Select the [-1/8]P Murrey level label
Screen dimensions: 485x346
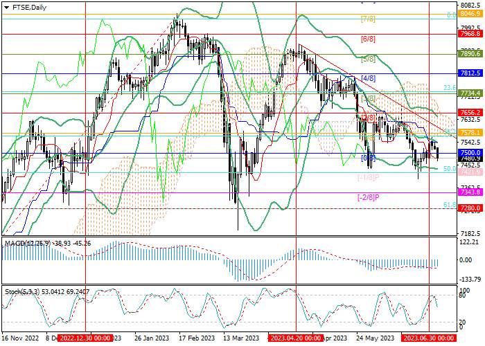[369, 178]
